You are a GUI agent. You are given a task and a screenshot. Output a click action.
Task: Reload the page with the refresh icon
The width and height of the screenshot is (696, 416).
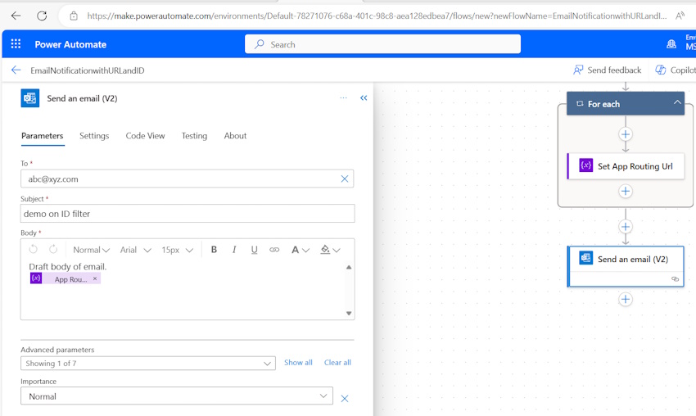[42, 16]
